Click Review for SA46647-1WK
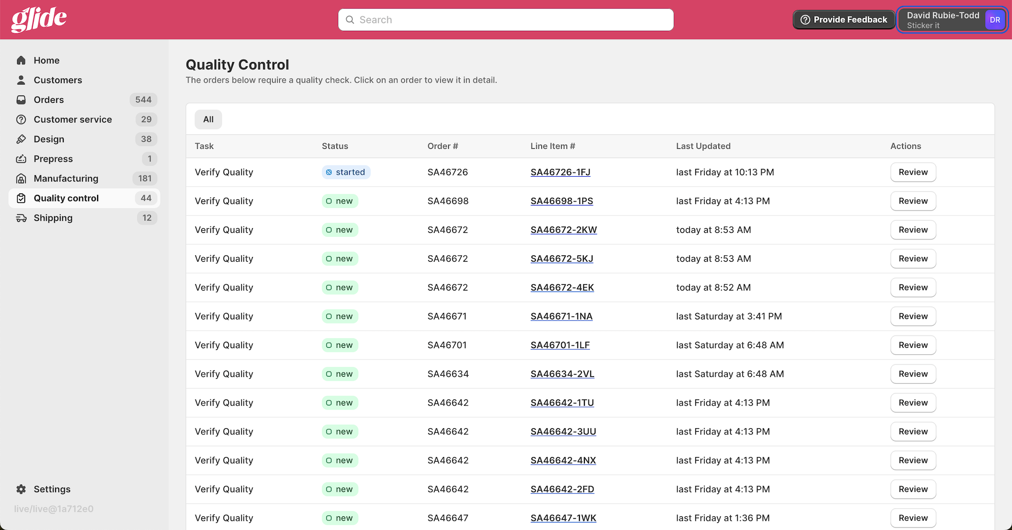Image resolution: width=1012 pixels, height=530 pixels. click(913, 518)
